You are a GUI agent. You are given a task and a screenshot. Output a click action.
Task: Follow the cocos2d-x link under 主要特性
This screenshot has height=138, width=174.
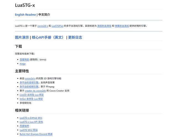(x=30, y=79)
